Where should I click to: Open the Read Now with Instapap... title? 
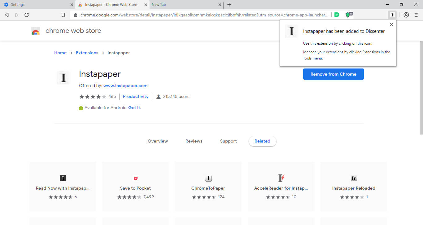tap(63, 188)
